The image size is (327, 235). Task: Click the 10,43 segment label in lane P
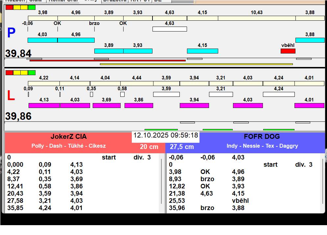click(257, 12)
